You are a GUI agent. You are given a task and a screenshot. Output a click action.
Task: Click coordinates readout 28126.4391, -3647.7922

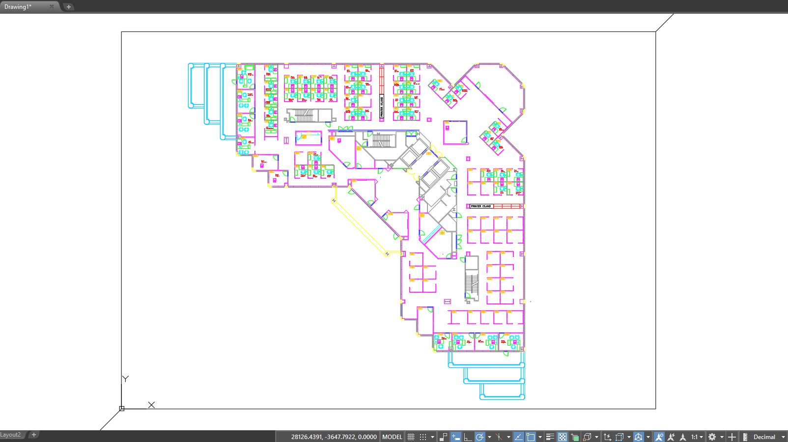click(x=334, y=437)
